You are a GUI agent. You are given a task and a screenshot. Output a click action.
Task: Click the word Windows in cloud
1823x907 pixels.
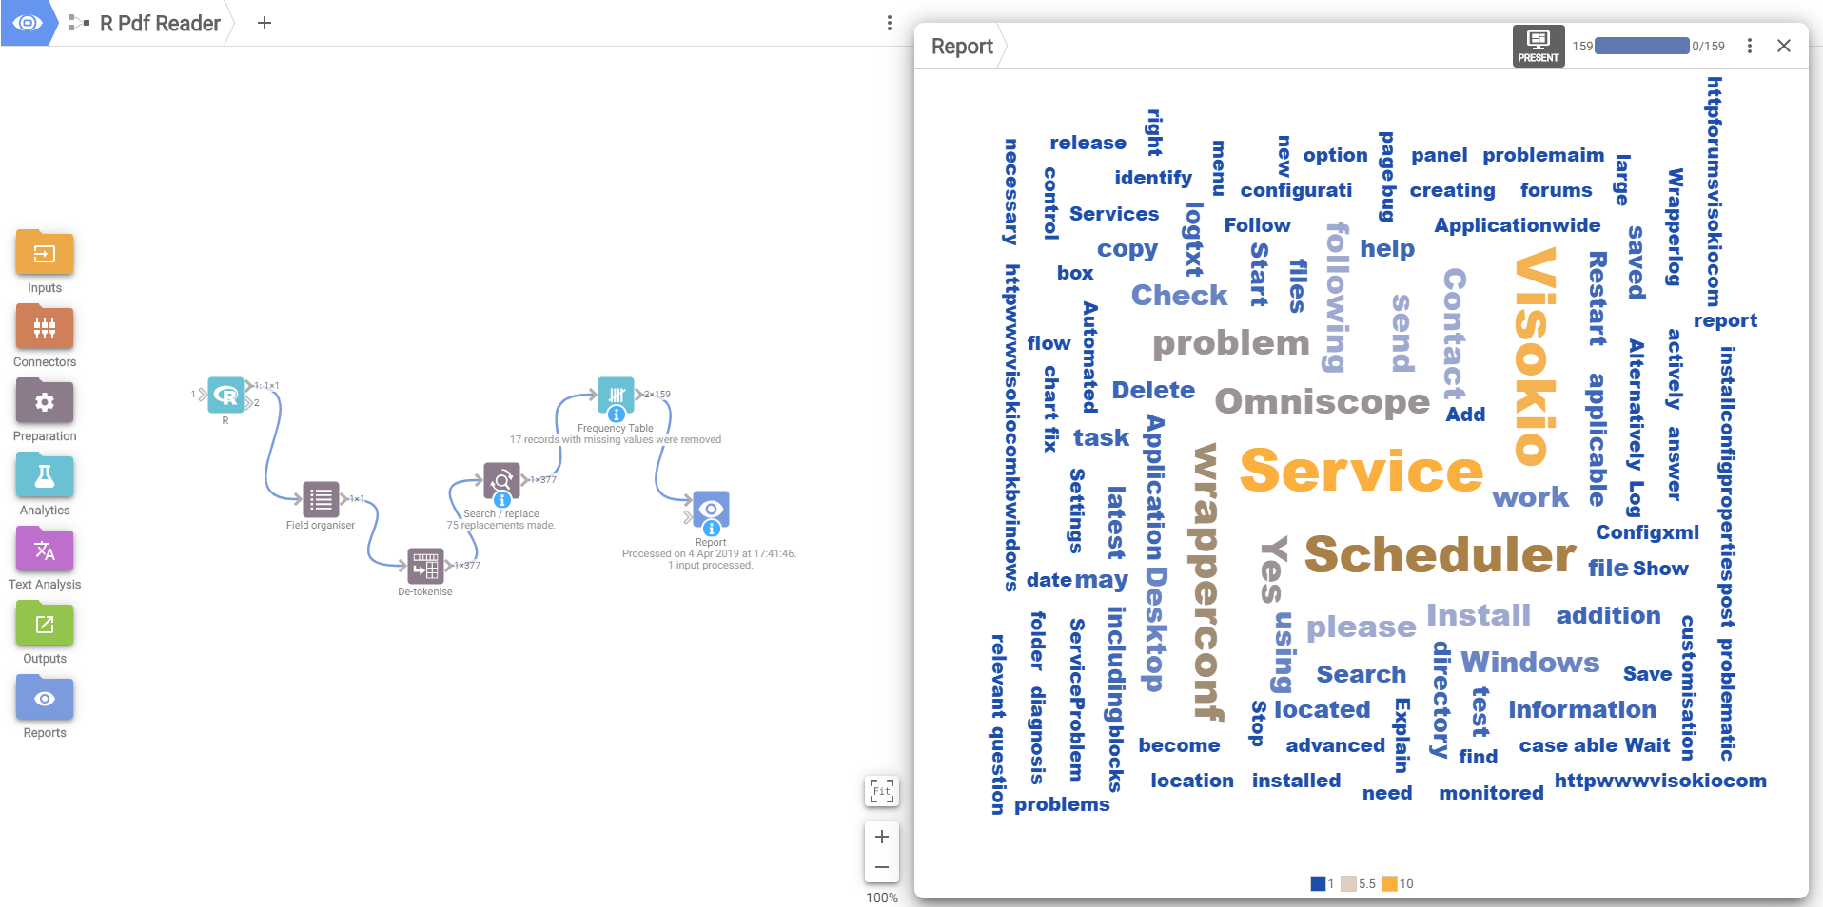(x=1530, y=661)
